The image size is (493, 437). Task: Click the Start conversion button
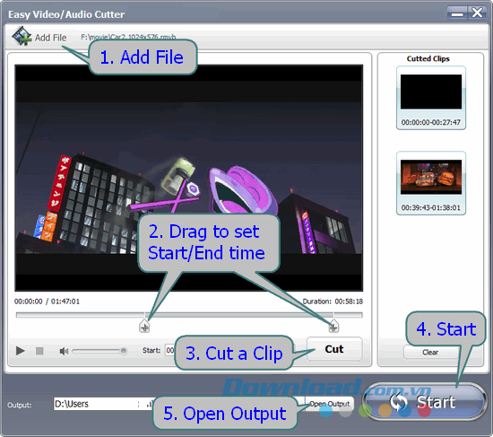coord(425,401)
